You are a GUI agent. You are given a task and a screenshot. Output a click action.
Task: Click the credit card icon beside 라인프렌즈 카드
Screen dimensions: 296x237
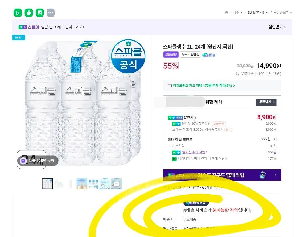pyautogui.click(x=170, y=86)
